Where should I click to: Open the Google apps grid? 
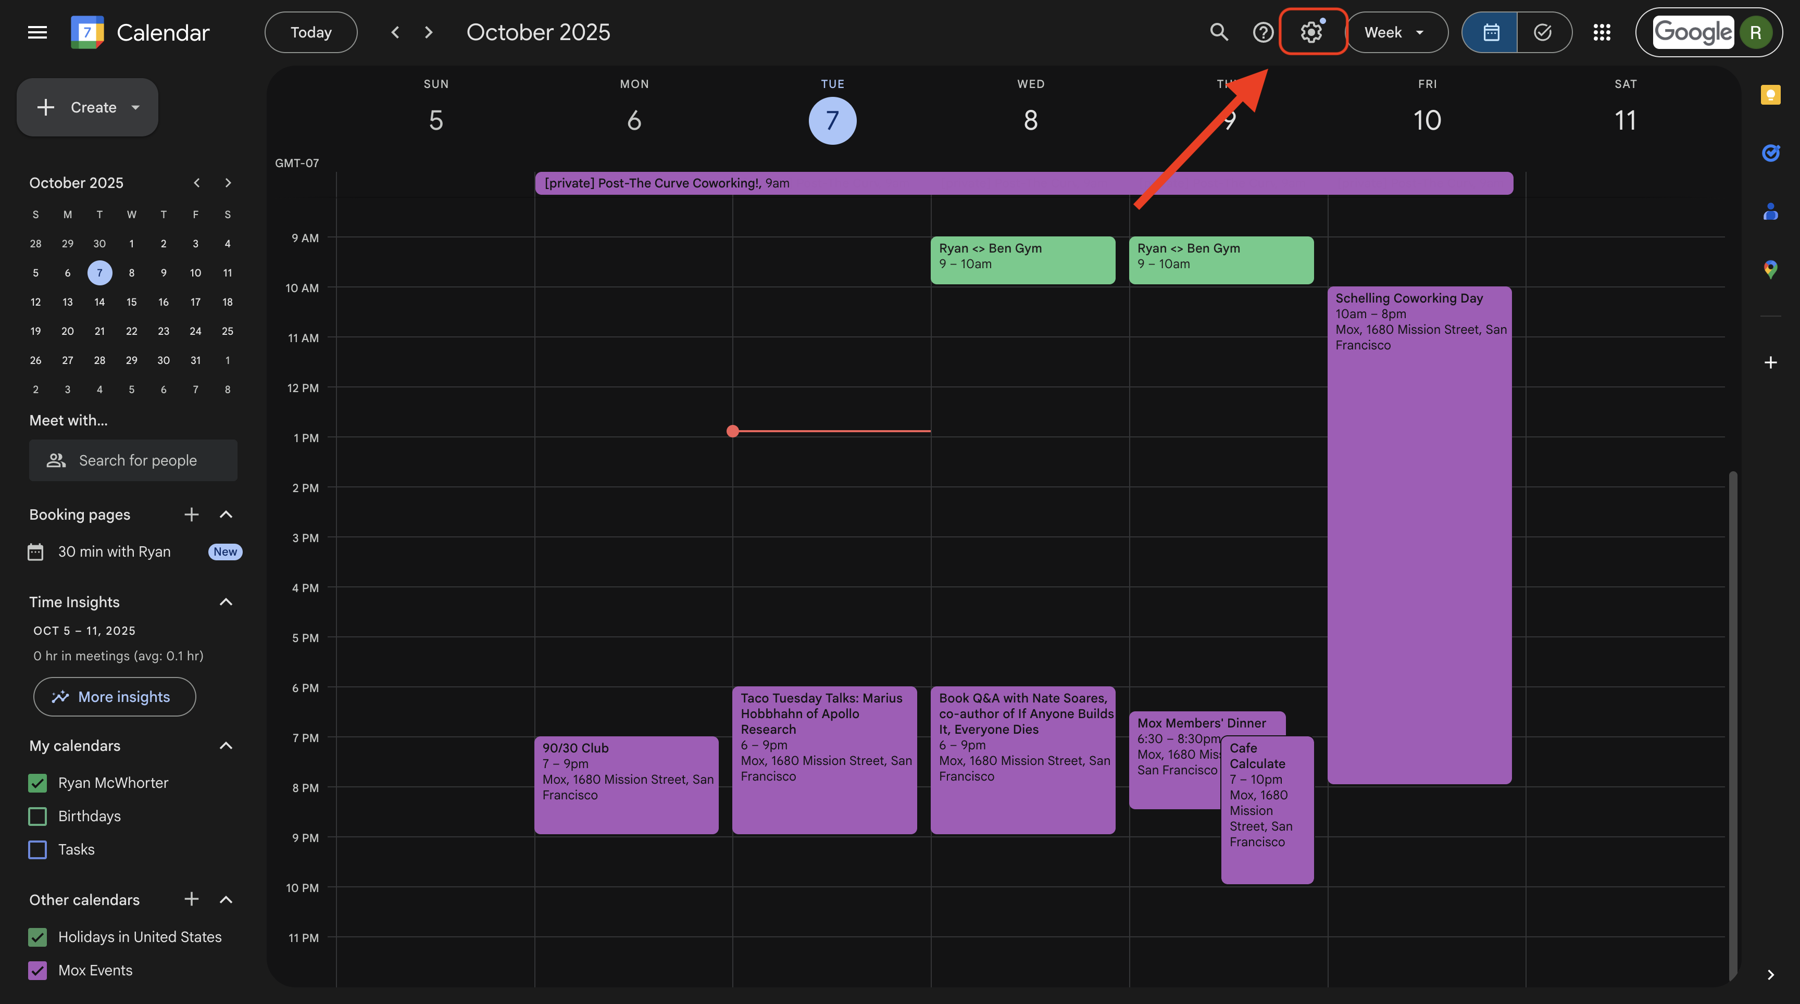1602,32
